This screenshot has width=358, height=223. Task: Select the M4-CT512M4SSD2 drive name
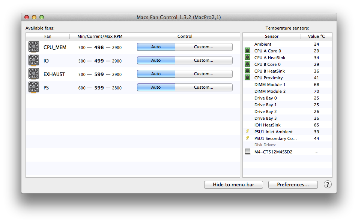[x=273, y=152]
